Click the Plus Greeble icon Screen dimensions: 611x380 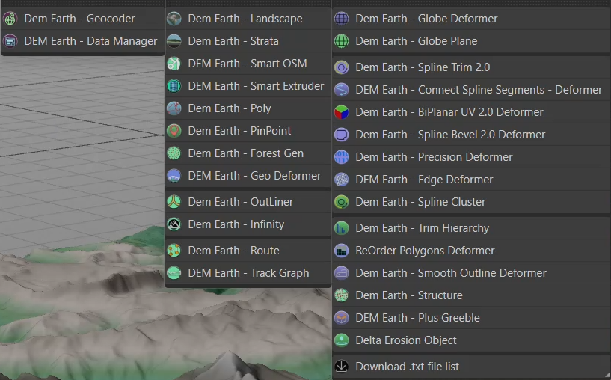click(342, 318)
